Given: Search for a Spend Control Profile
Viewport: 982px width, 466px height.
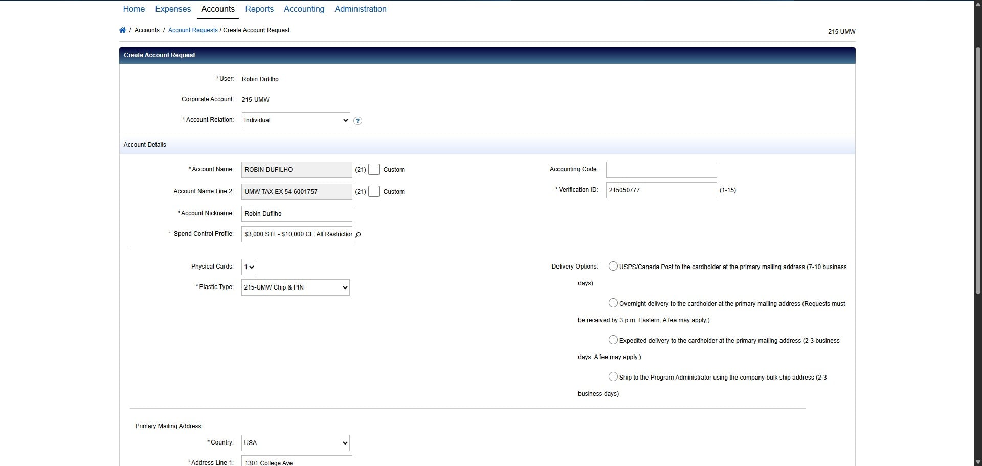Looking at the screenshot, I should [x=358, y=235].
